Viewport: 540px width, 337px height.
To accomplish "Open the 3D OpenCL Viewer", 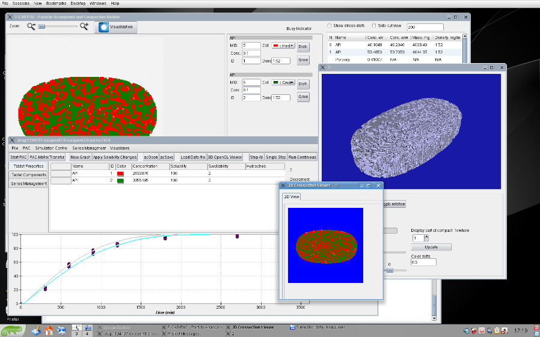I will pos(225,157).
